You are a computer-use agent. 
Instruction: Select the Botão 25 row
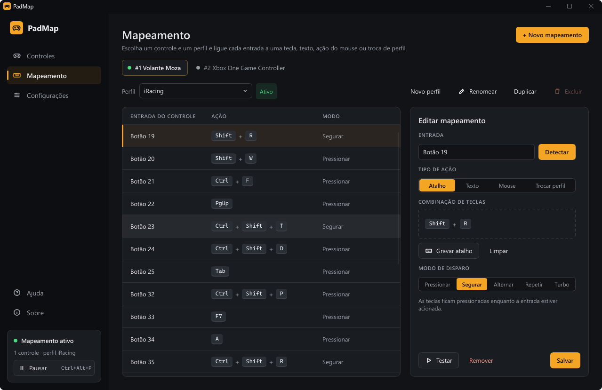[x=261, y=271]
